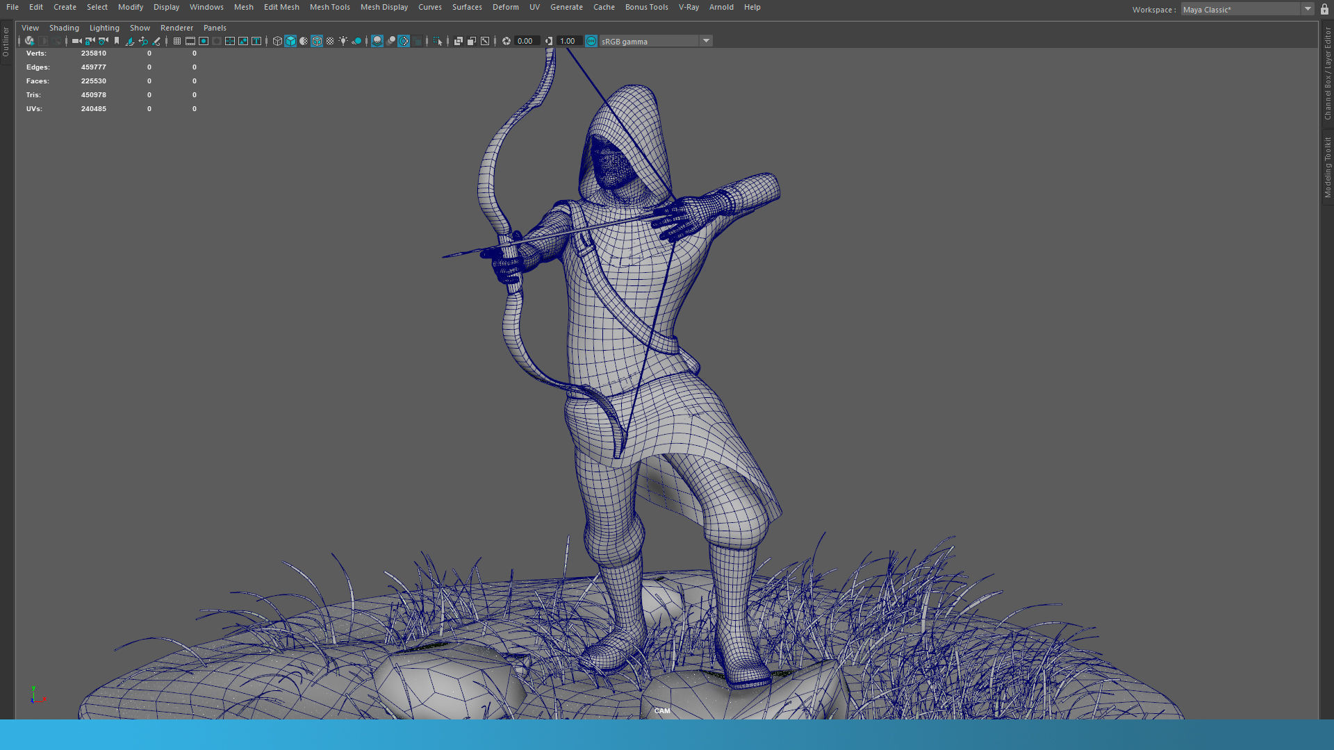1334x750 pixels.
Task: Open the Modeling Toolkit side tab
Action: click(1327, 167)
